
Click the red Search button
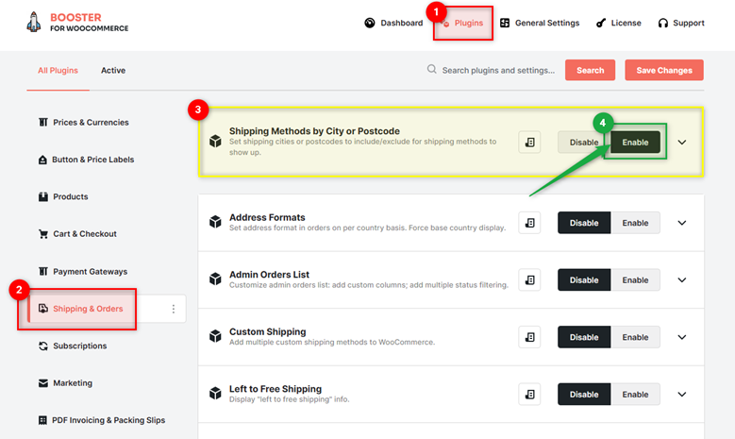[x=590, y=70]
